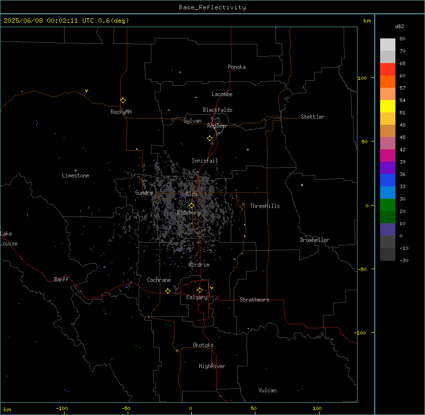Click the Strathmore city label
425x415 pixels.
coord(254,300)
